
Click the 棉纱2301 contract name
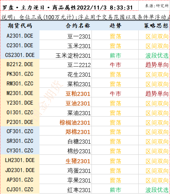tap(79, 151)
